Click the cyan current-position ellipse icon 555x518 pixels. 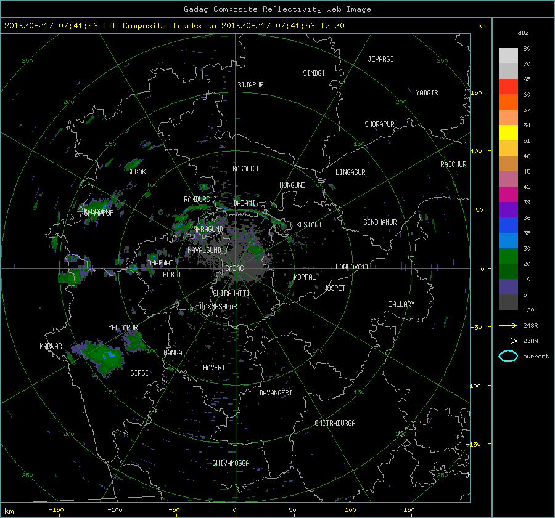(x=508, y=356)
